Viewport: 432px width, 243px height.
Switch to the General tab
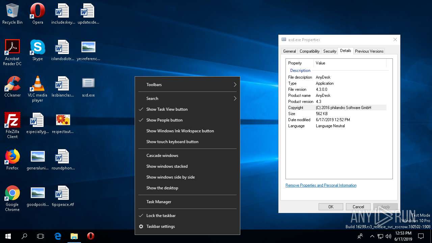click(x=289, y=51)
